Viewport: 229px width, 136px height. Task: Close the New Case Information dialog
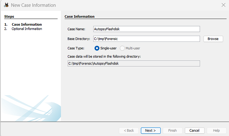(223, 5)
